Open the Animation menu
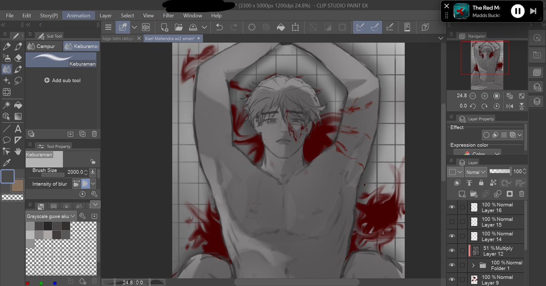Screen dimensions: 546x286 point(78,15)
